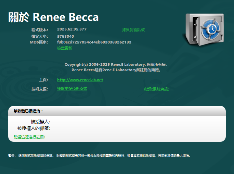Click the 警告 copyright warning text
Viewport: 234px width, 174px height.
pyautogui.click(x=100, y=156)
